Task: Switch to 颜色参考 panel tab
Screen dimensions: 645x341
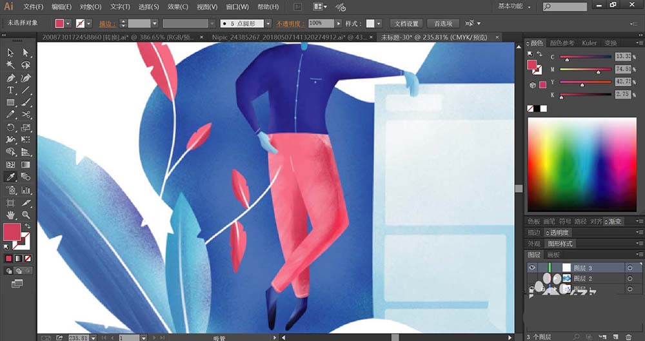Action: (x=562, y=43)
